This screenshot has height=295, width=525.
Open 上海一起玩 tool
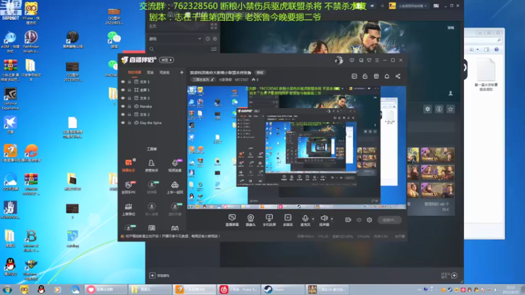175,187
